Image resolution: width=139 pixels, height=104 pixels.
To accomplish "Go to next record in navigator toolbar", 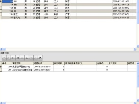I will [x=13, y=58].
